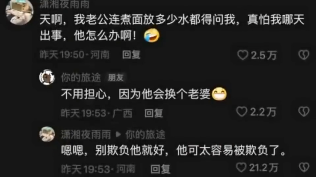Tap comment text 不用担心，因为他会换个老婆

point(136,94)
